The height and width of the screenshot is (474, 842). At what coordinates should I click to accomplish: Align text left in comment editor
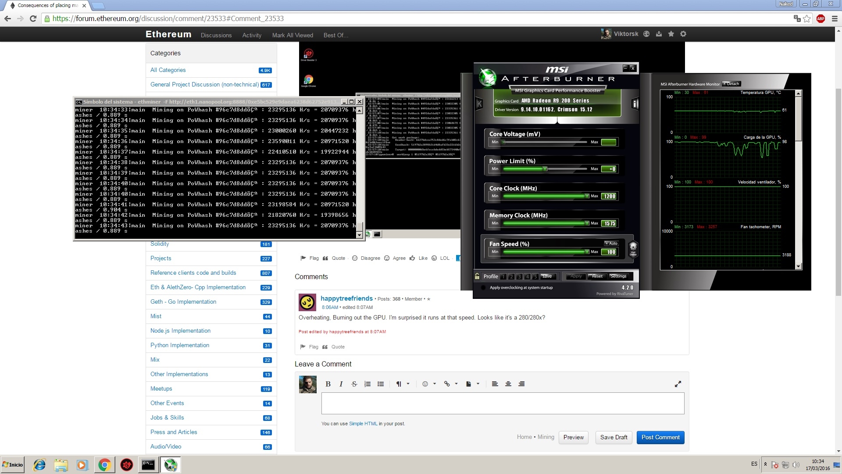495,384
